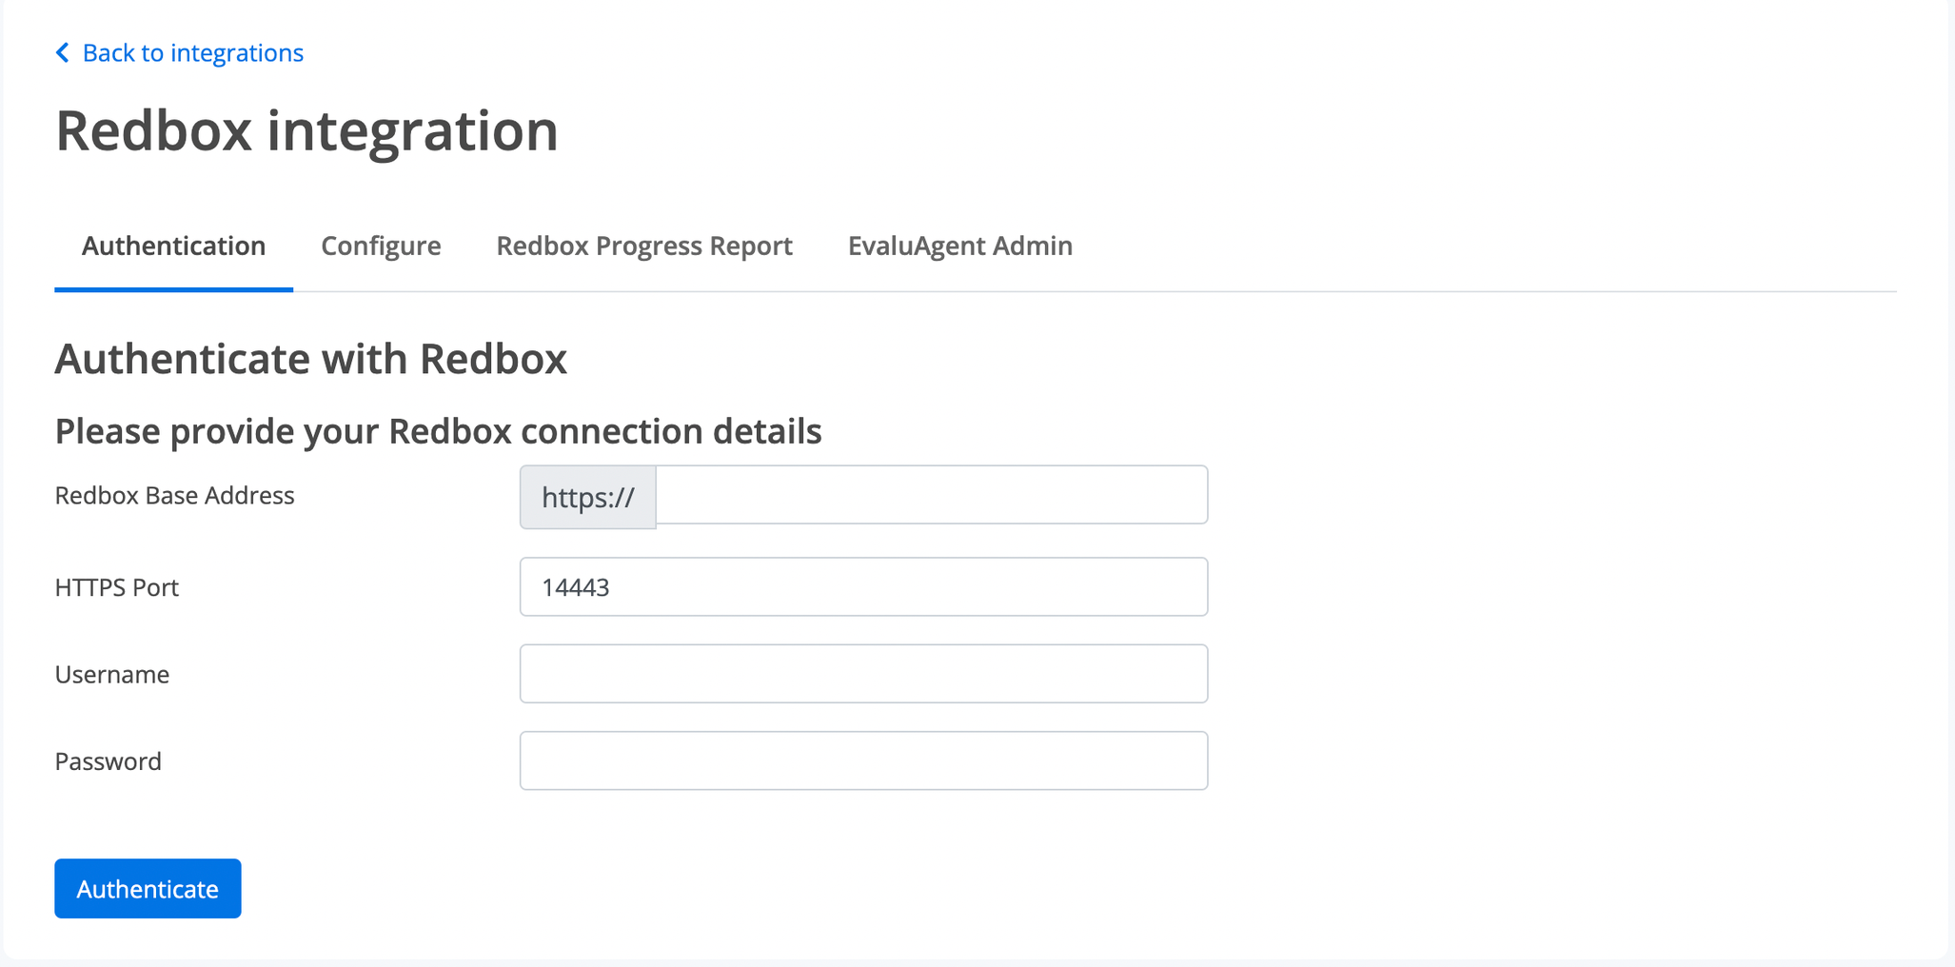This screenshot has width=1955, height=967.
Task: Click the HTTPS Port field showing 14443
Action: pyautogui.click(x=863, y=587)
